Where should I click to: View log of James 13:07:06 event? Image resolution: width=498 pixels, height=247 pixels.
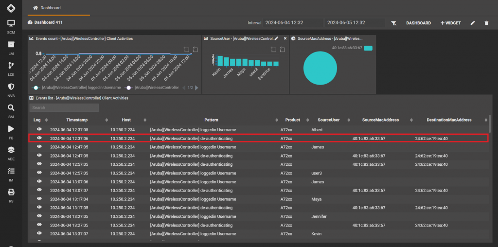(39, 181)
